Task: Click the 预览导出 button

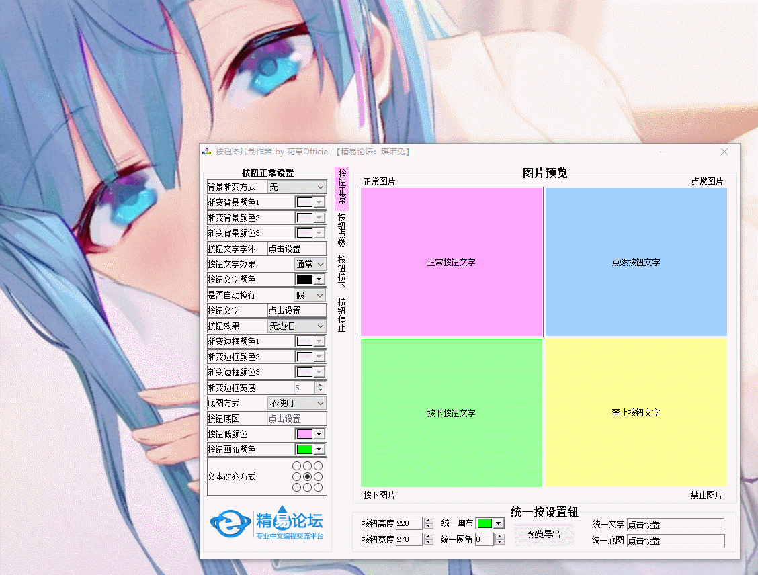Action: [544, 535]
